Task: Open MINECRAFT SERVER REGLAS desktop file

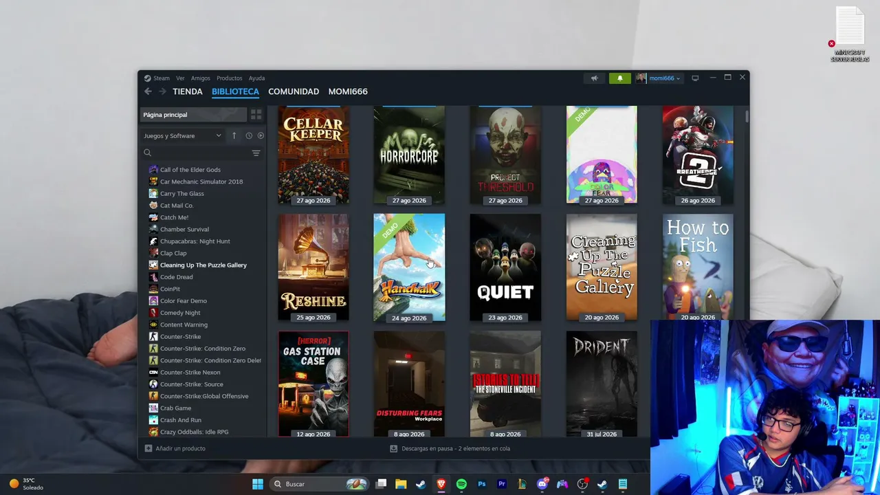Action: [x=850, y=34]
